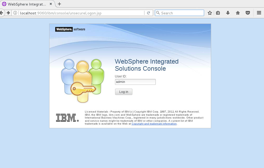This screenshot has height=168, width=264.
Task: Go to the Firefox home page
Action: pyautogui.click(x=238, y=13)
